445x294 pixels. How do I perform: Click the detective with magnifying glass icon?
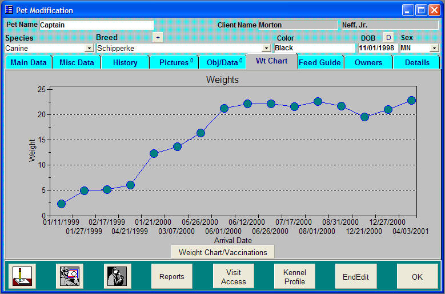click(70, 276)
